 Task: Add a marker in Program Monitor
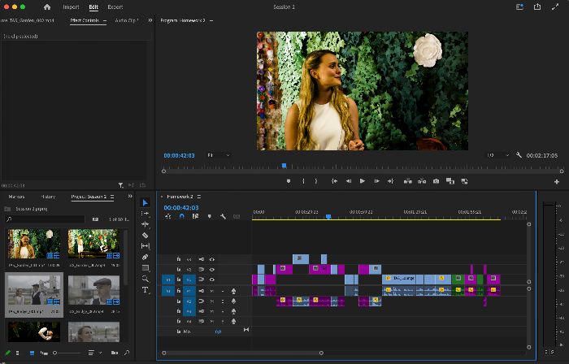tap(289, 181)
